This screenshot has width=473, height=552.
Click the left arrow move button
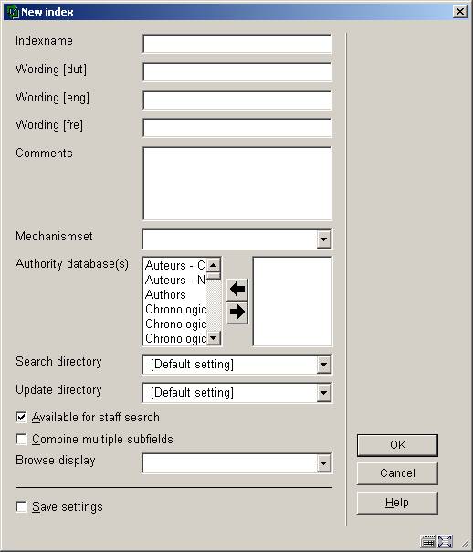pos(237,290)
